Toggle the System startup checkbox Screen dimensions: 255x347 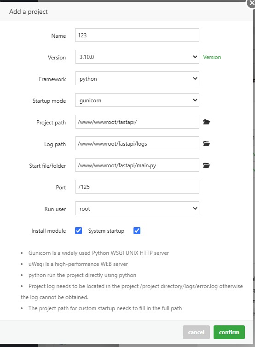(x=137, y=230)
